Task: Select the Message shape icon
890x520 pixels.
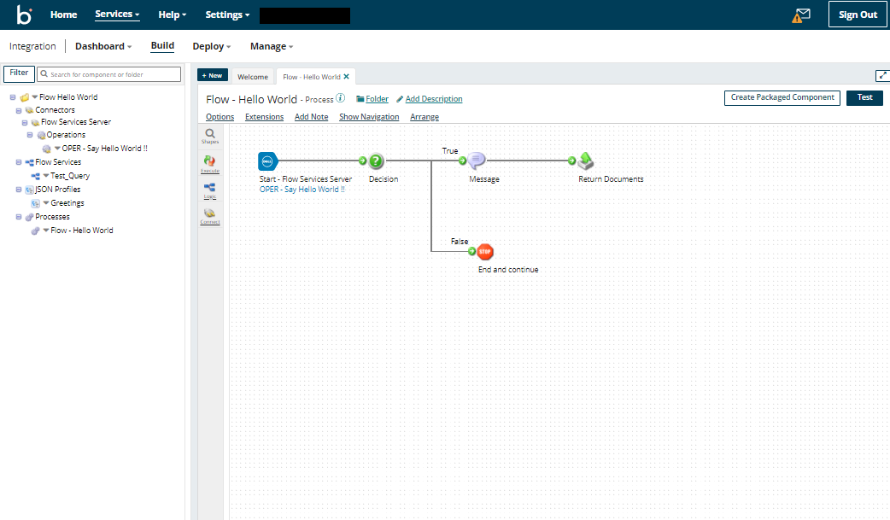Action: pyautogui.click(x=477, y=161)
